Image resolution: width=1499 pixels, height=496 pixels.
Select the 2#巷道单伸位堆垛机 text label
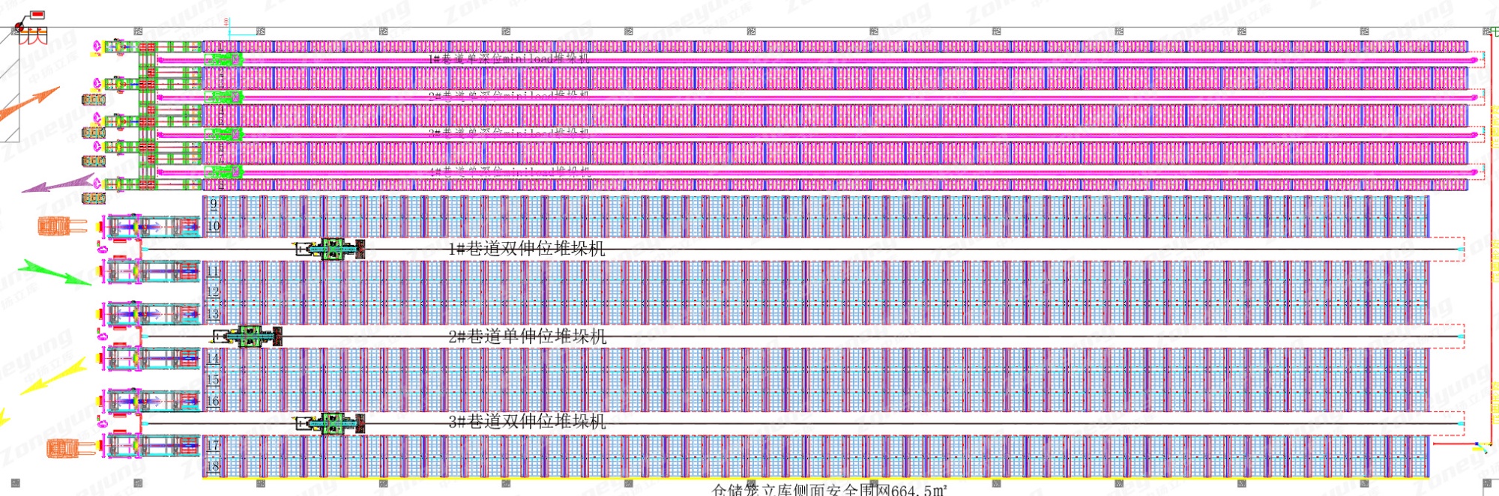(x=527, y=336)
